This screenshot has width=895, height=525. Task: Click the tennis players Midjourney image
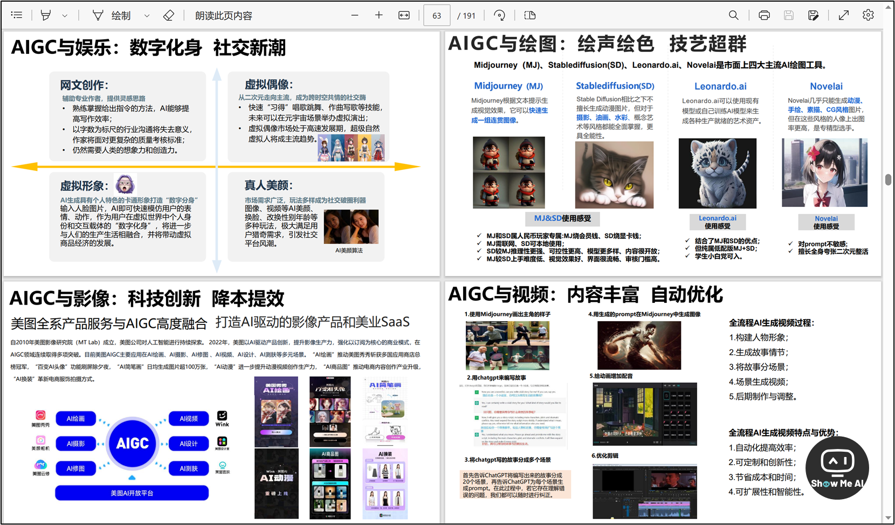coord(507,345)
